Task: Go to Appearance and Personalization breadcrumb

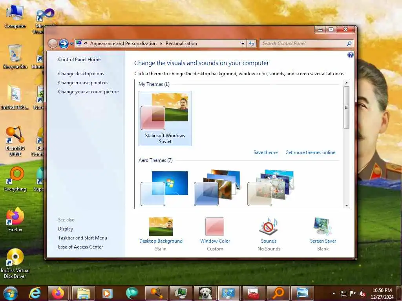Action: 123,44
